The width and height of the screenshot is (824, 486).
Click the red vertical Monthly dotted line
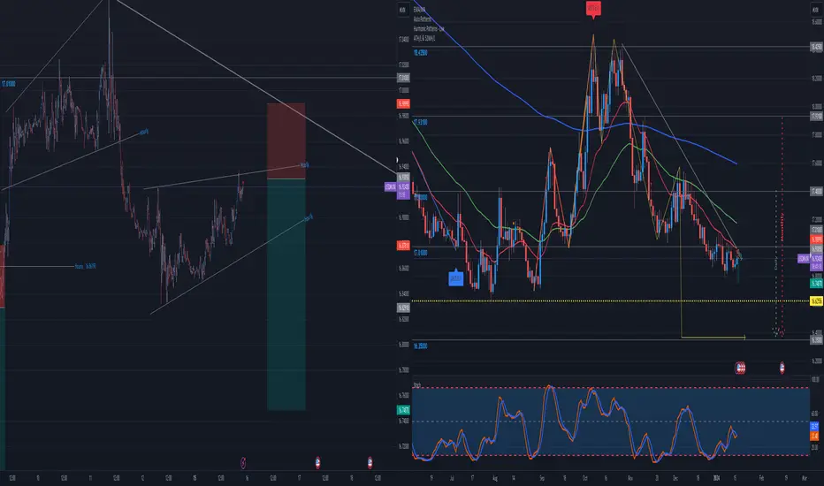(x=782, y=226)
